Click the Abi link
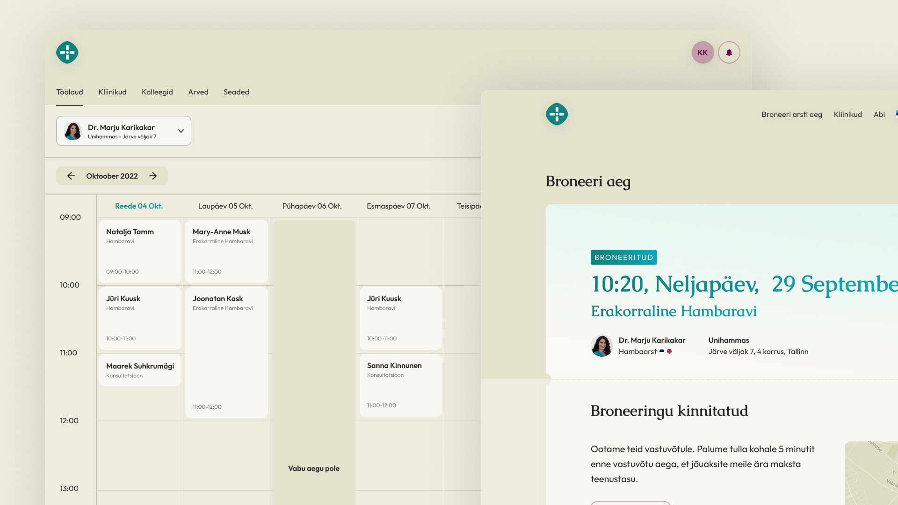This screenshot has height=505, width=898. click(879, 114)
